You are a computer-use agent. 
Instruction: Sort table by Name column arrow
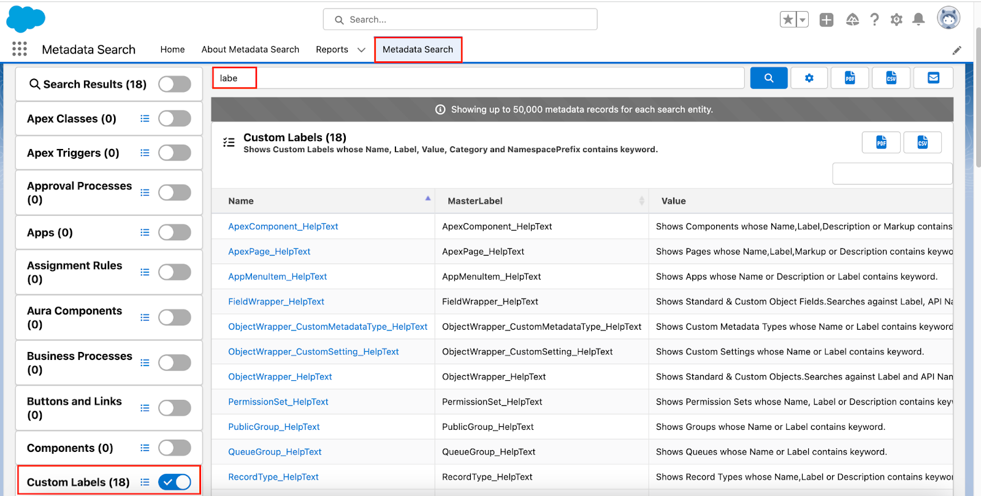click(428, 199)
